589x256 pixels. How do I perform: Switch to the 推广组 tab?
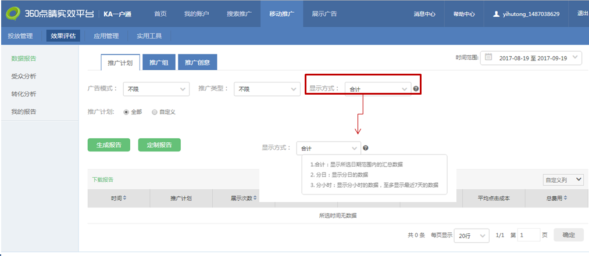pos(158,63)
